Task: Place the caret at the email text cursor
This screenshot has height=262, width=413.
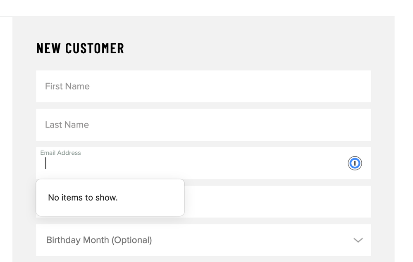Action: click(x=46, y=164)
